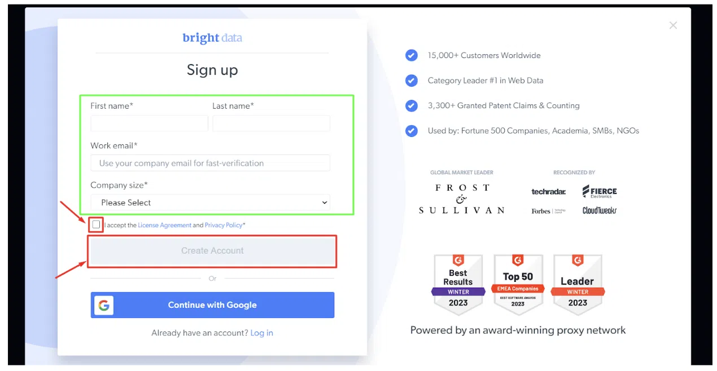Open the Privacy Policy link
The image size is (717, 371).
[x=224, y=225]
